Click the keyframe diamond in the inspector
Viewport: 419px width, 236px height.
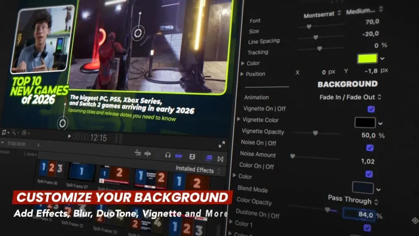click(x=415, y=220)
